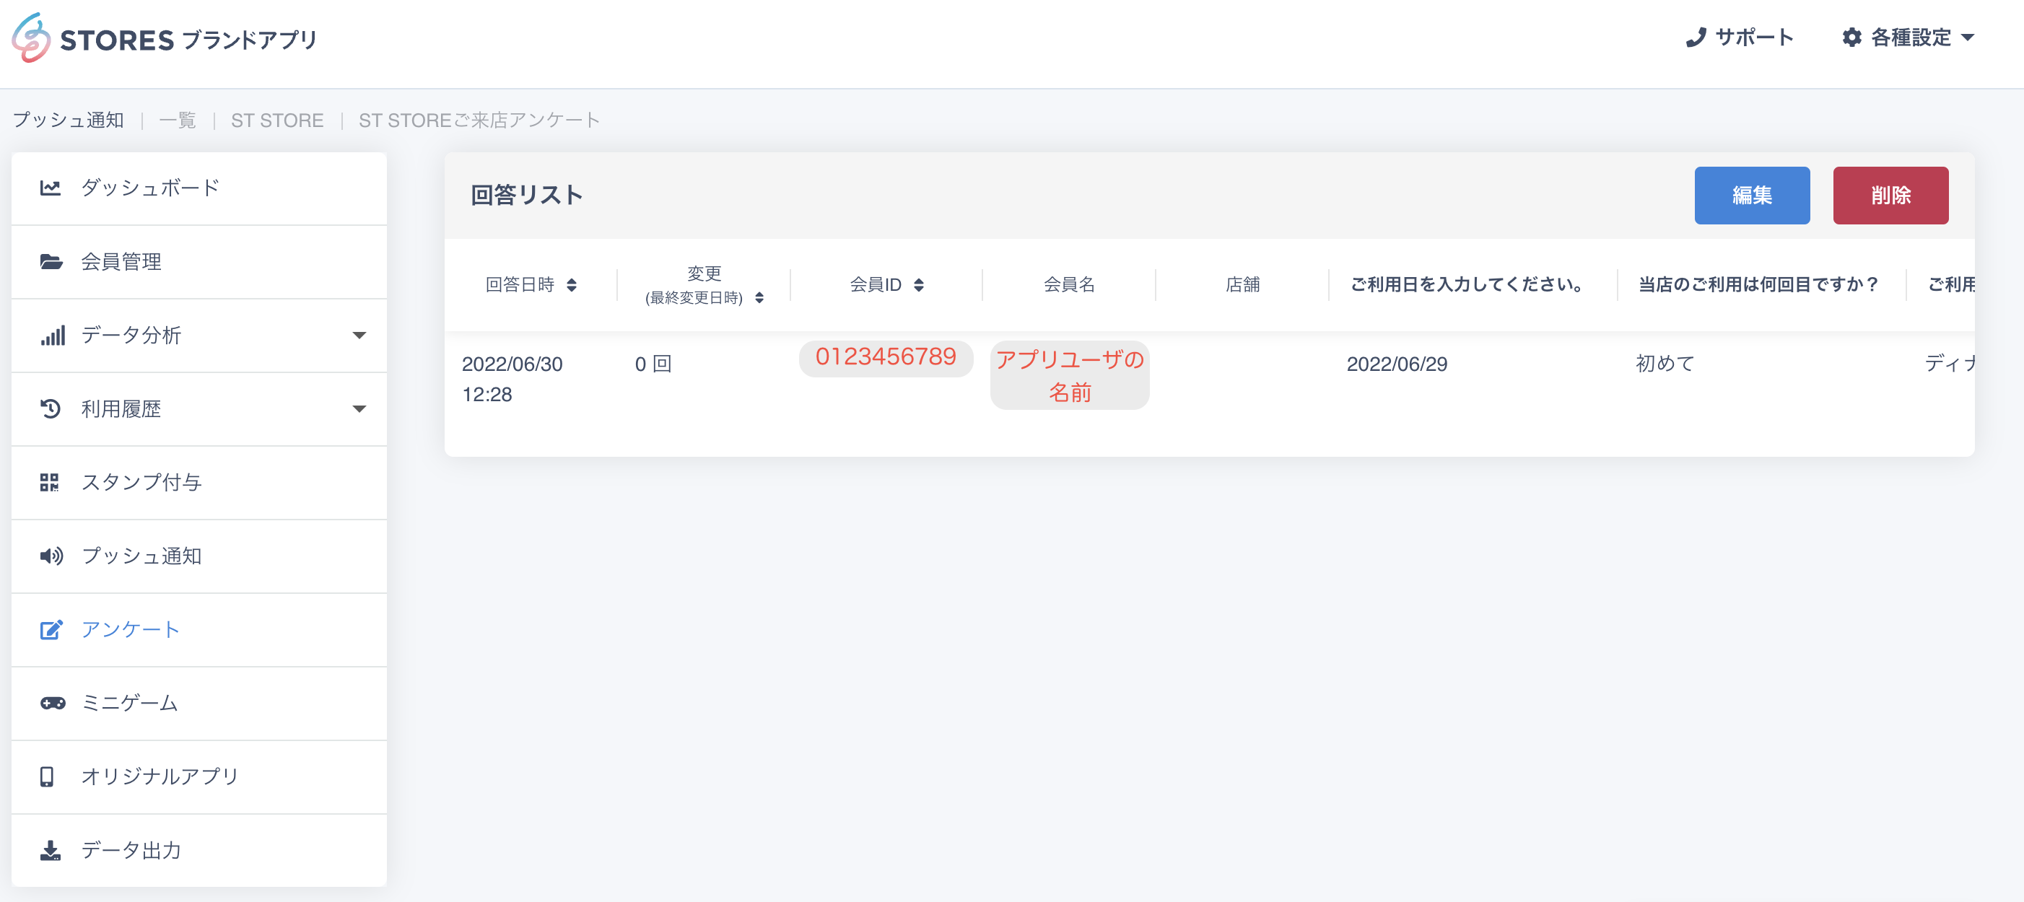The image size is (2024, 902).
Task: Click 当店のご利用は何回目ですか column header
Action: tap(1758, 284)
